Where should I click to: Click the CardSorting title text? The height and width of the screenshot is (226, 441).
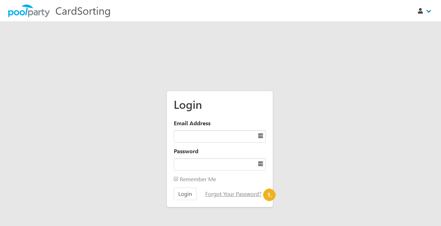[83, 11]
